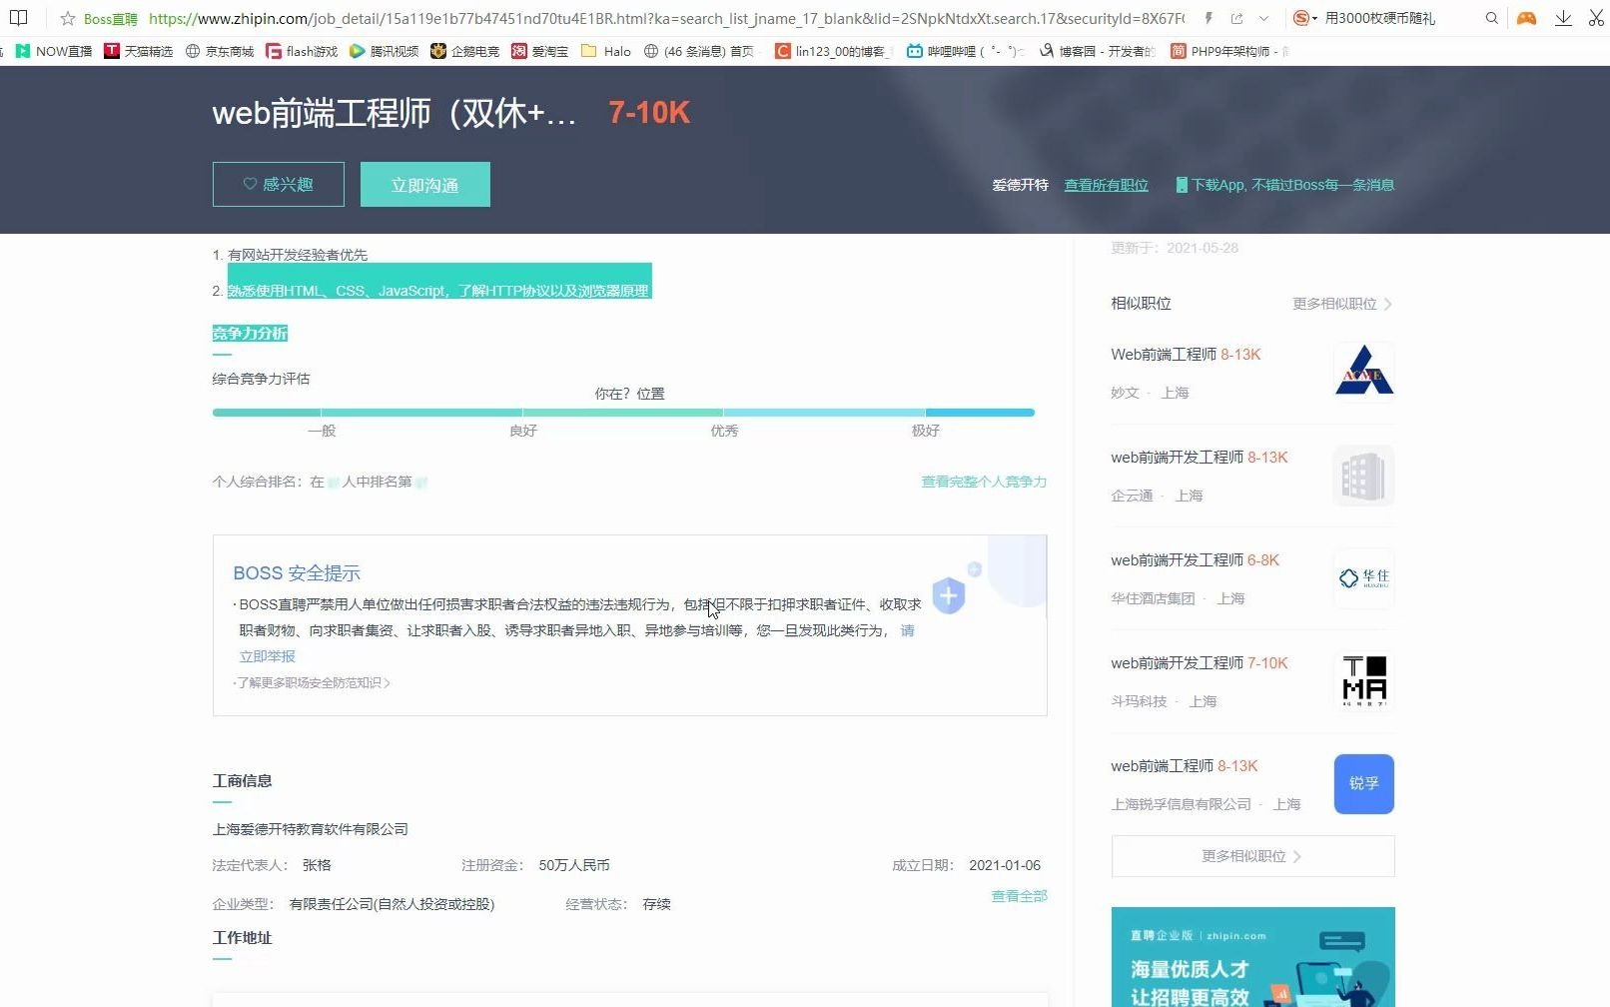This screenshot has width=1610, height=1007.
Task: Click the 妙文 company logo
Action: click(x=1363, y=372)
